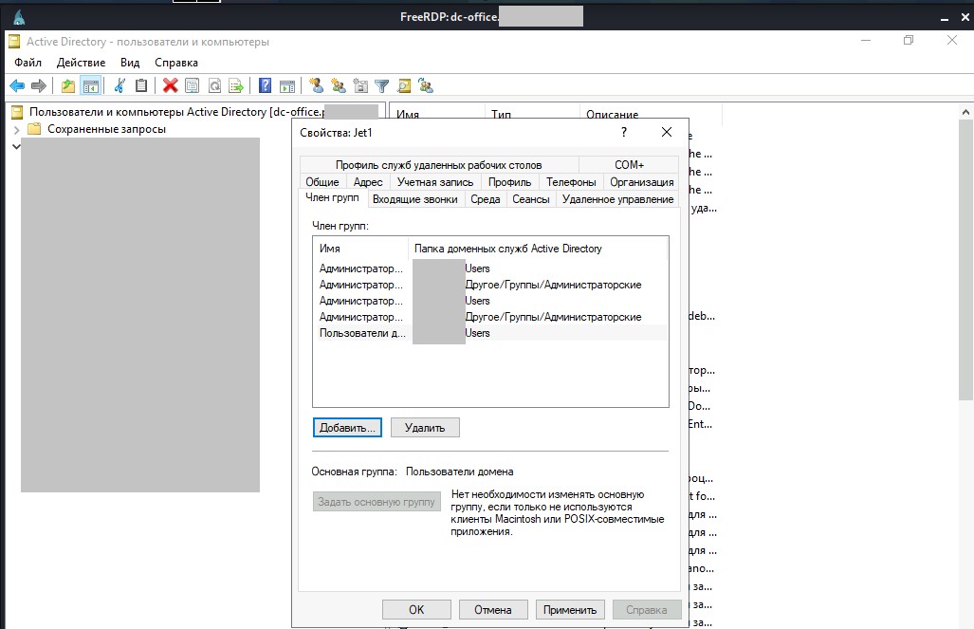
Task: Open the Действие menu
Action: (81, 63)
